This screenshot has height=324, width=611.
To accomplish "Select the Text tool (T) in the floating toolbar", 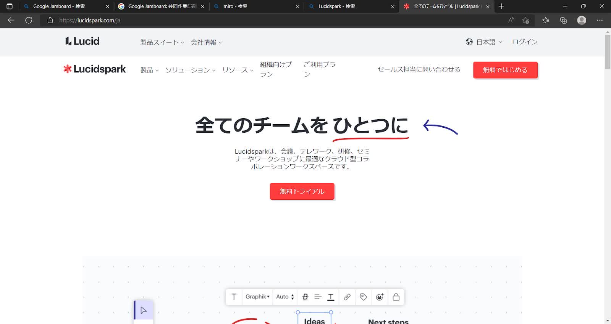I will 234,297.
